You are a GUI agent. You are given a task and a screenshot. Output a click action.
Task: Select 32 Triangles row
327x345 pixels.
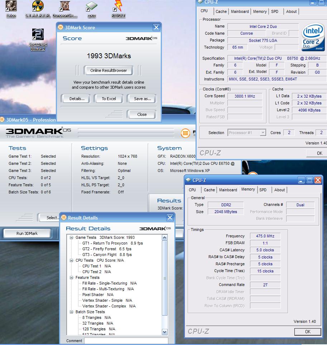98,323
